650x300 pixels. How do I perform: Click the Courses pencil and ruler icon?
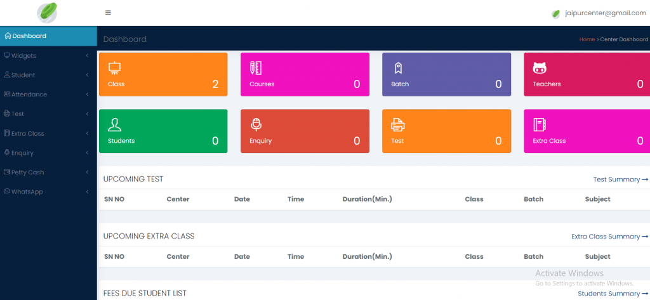[256, 68]
